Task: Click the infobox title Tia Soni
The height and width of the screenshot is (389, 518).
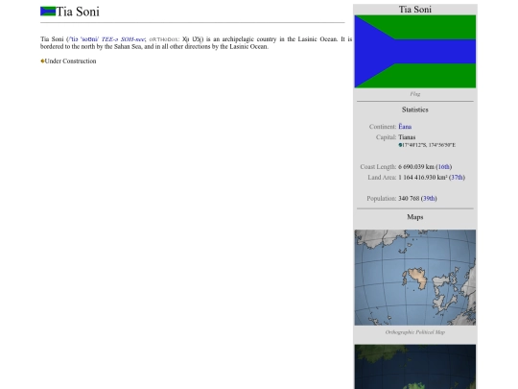Action: pyautogui.click(x=415, y=10)
